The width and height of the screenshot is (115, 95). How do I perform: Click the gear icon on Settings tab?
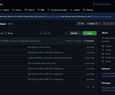coord(84,10)
